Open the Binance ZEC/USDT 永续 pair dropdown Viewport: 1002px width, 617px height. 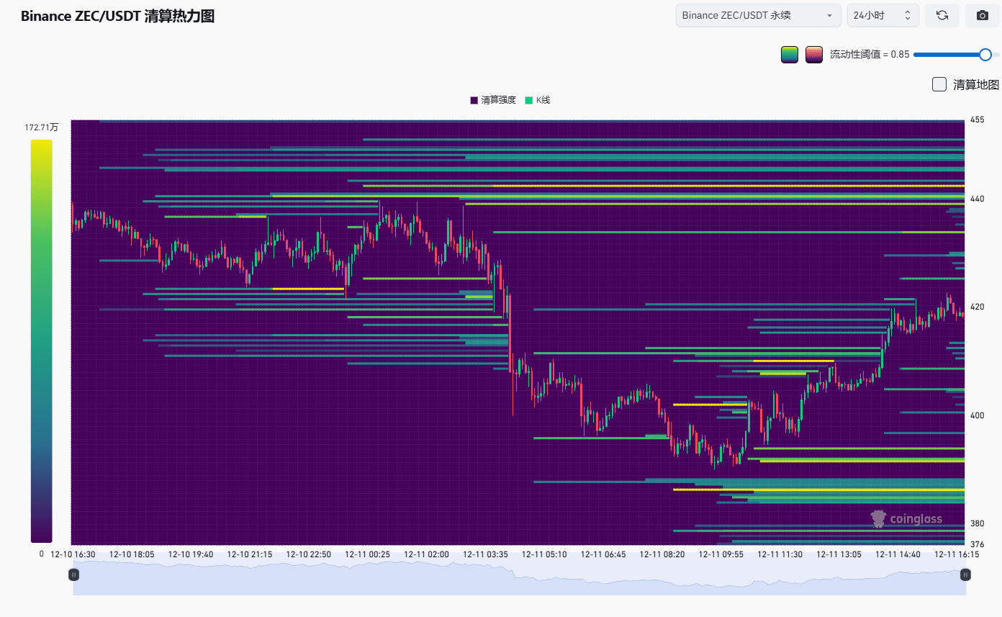[x=759, y=15]
